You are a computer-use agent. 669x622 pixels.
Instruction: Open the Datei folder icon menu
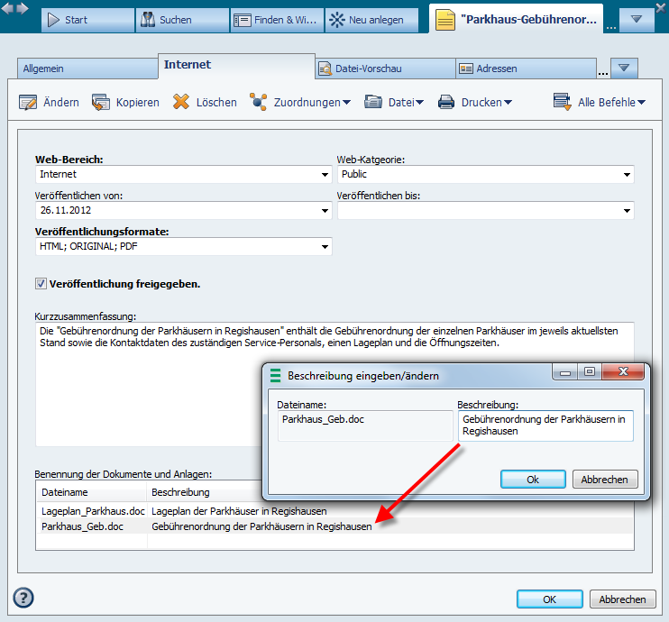373,103
